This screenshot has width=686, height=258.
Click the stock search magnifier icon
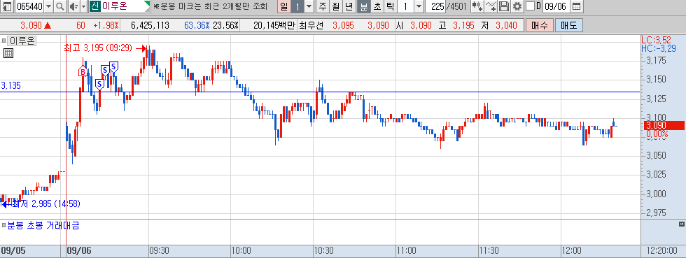coord(60,6)
